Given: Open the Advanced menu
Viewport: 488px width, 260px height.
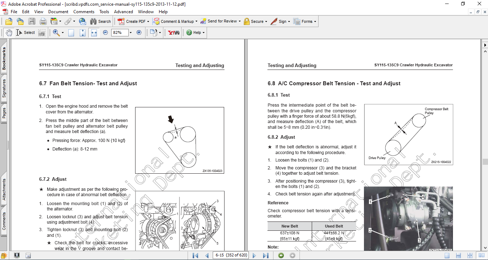Looking at the screenshot, I should (123, 12).
